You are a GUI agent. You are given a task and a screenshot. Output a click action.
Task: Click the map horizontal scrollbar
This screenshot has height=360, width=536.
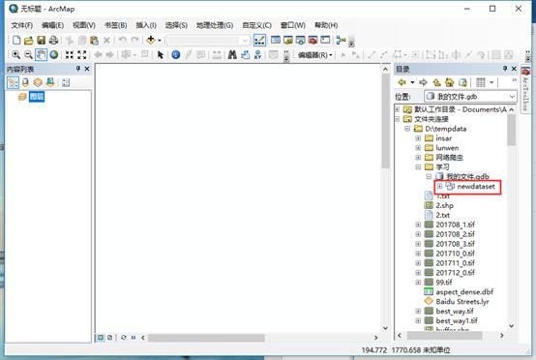206,338
